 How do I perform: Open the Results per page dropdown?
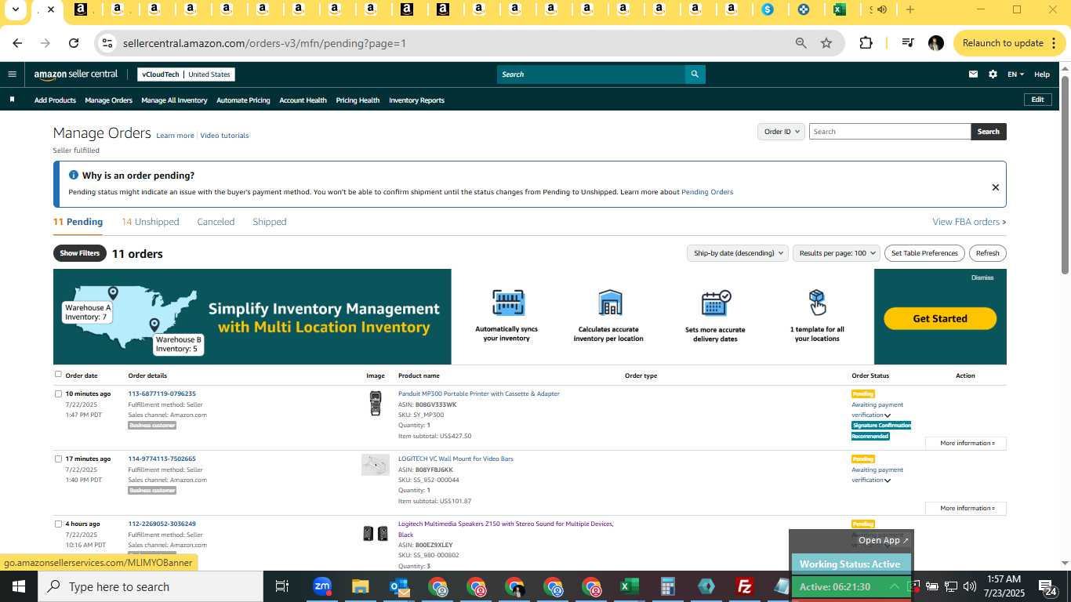pyautogui.click(x=836, y=253)
